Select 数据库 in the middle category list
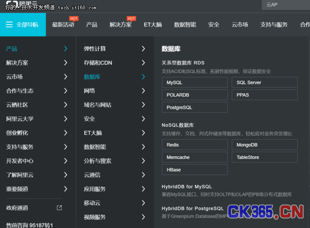The width and height of the screenshot is (310, 228). tap(92, 76)
